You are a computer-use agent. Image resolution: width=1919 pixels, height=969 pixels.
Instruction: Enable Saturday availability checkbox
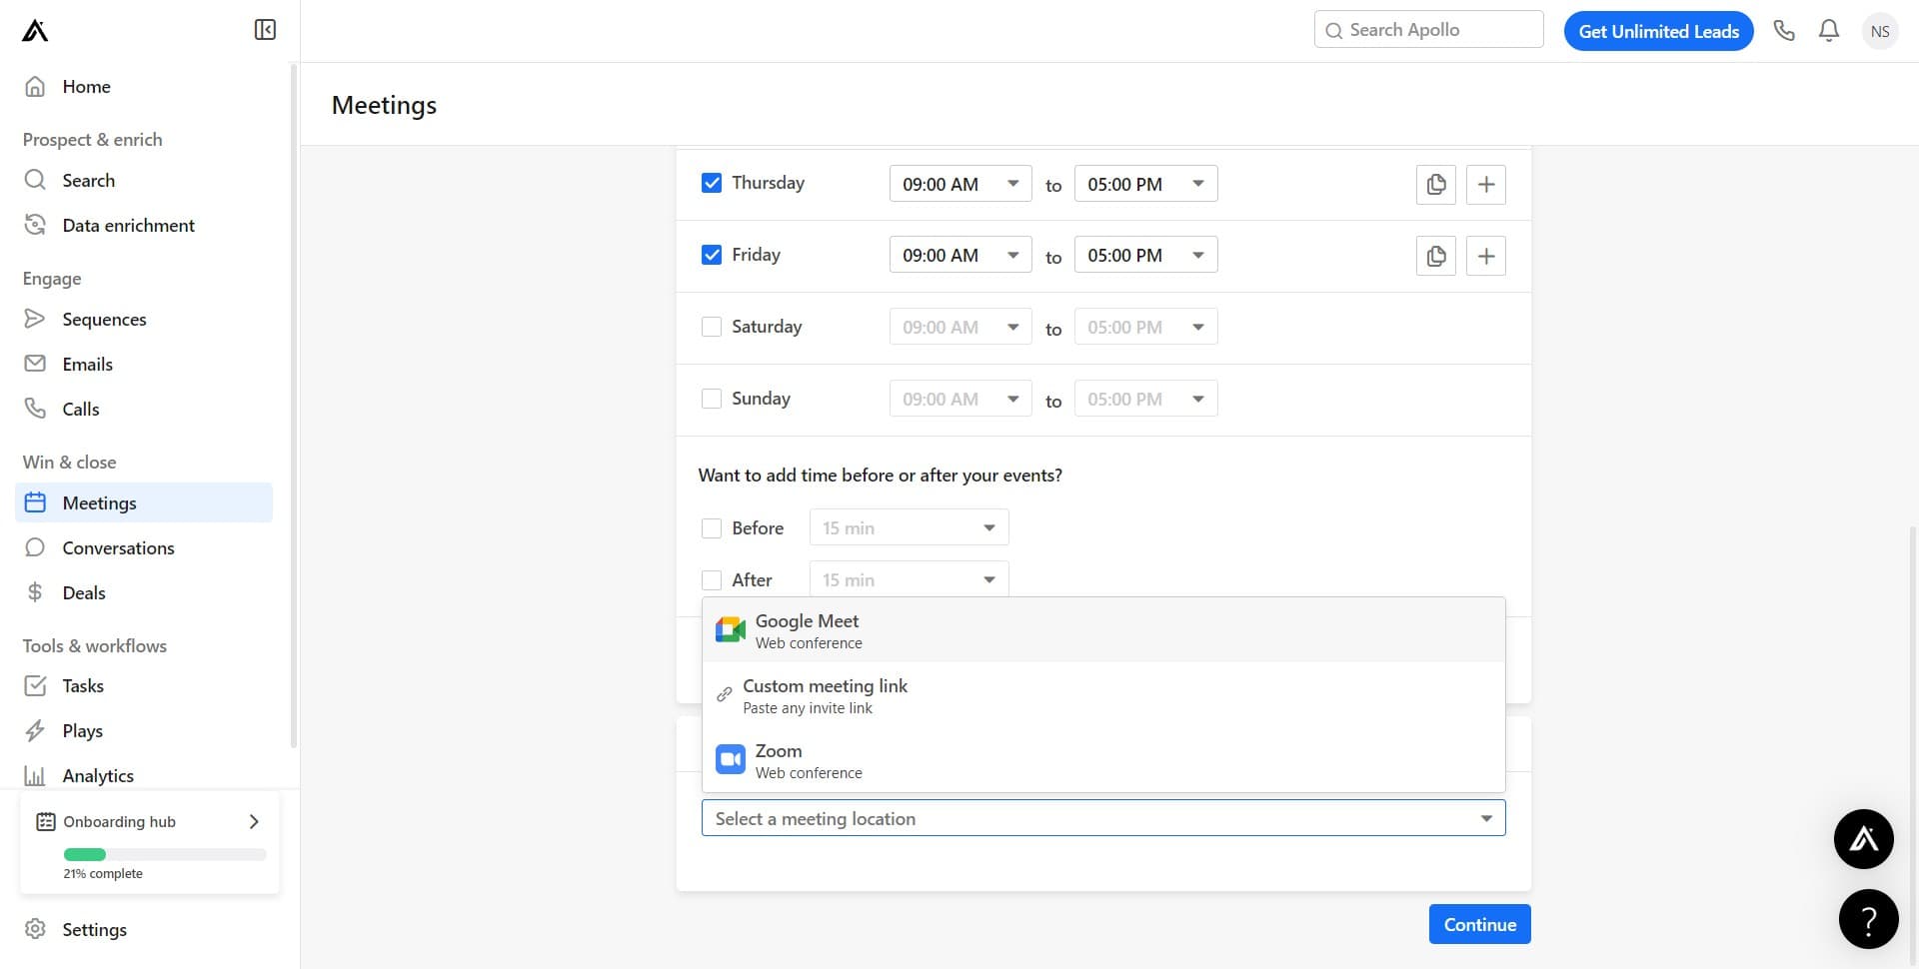[x=712, y=327]
